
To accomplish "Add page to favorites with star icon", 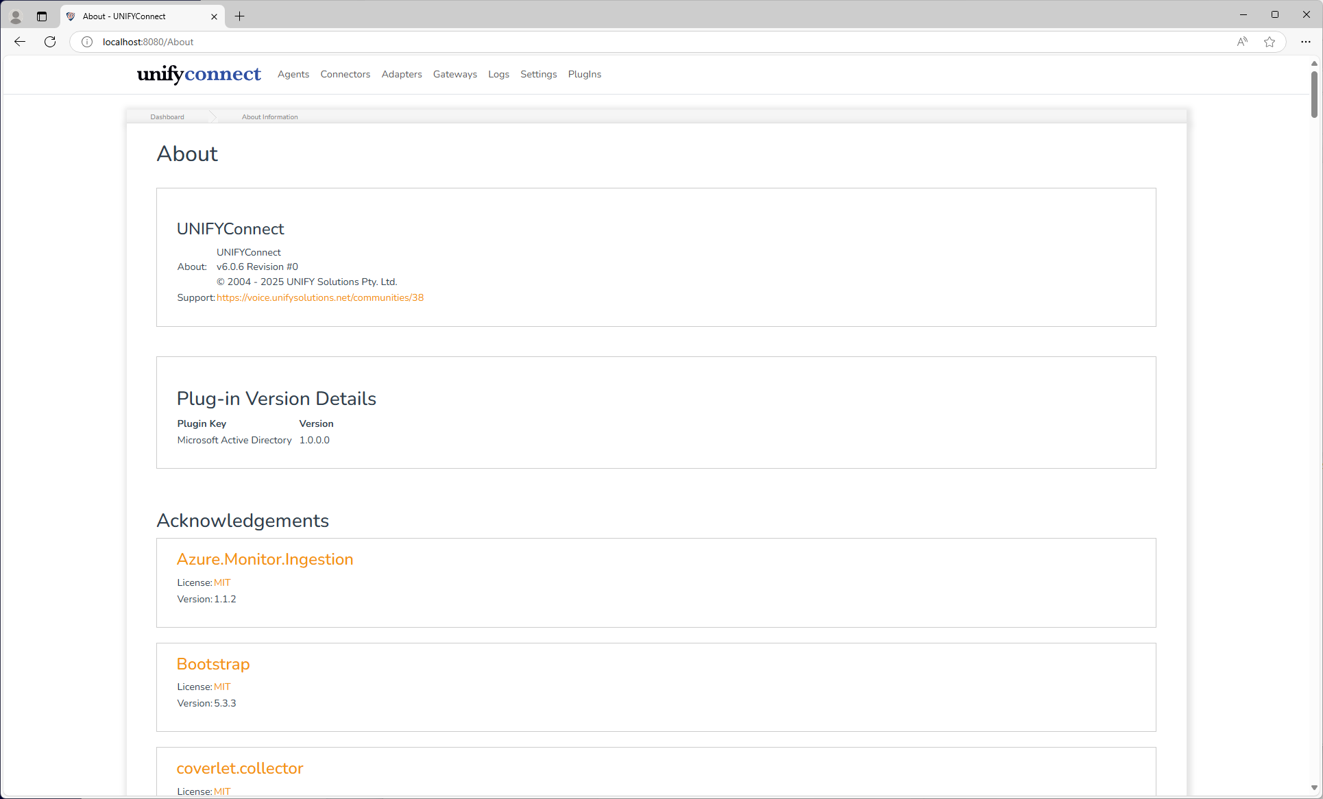I will 1270,42.
